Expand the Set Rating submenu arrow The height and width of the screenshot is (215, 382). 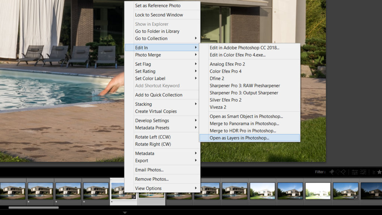click(195, 71)
